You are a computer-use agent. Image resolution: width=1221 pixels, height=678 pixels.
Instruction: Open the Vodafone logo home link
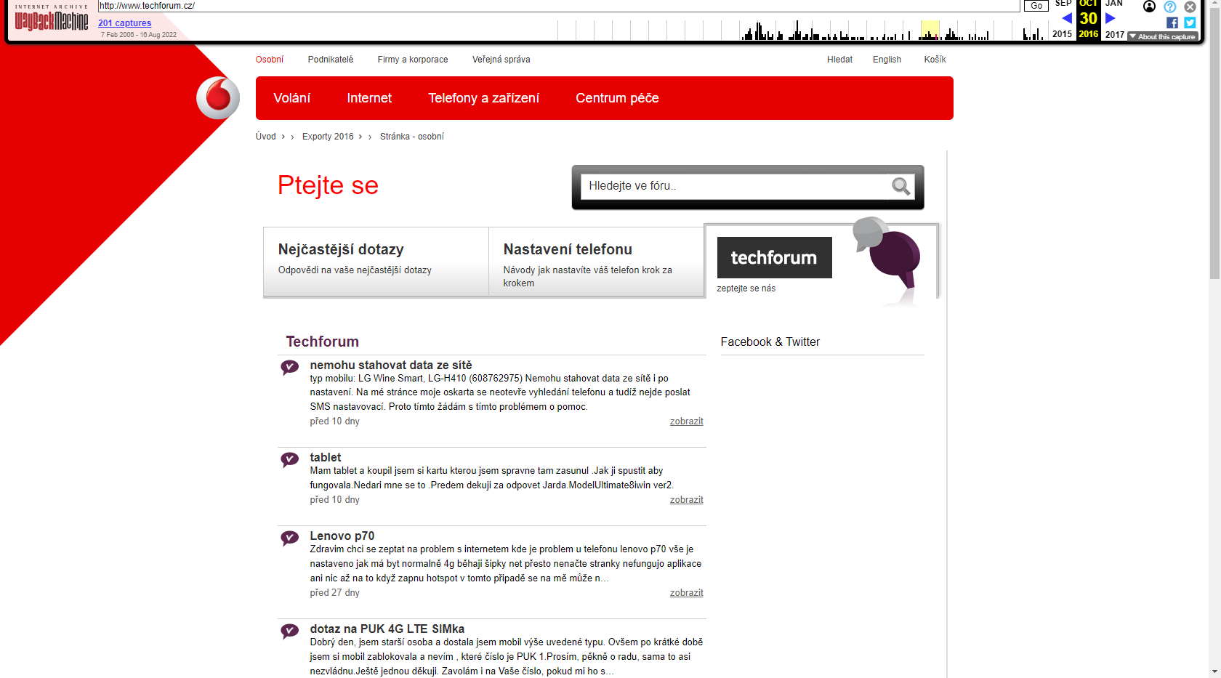[x=218, y=97]
